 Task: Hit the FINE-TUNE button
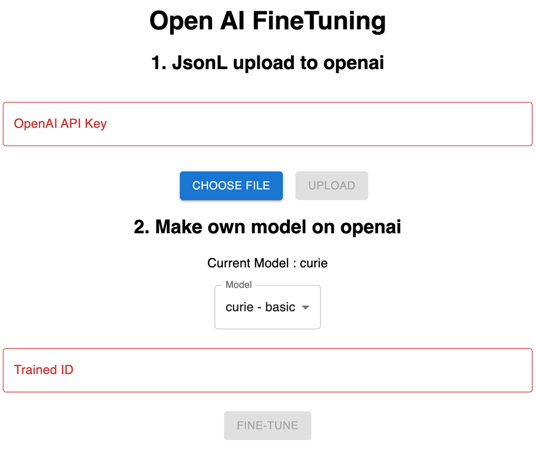tap(267, 426)
